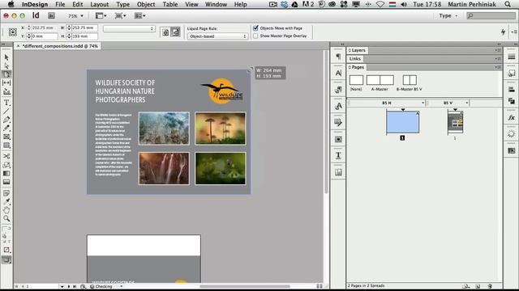Open the Table menu
The image size is (519, 291).
(170, 4)
